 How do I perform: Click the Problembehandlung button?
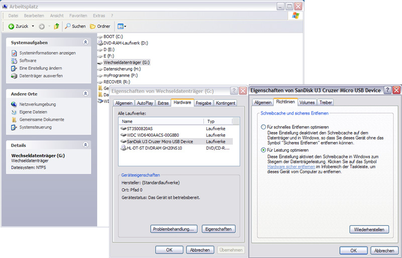[173, 229]
